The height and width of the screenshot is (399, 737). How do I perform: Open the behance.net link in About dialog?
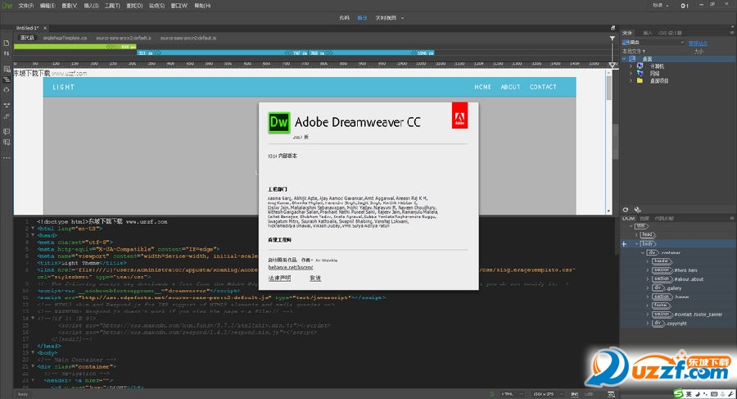pyautogui.click(x=291, y=267)
